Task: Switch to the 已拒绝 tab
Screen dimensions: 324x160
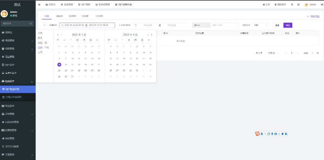Action: 99,16
